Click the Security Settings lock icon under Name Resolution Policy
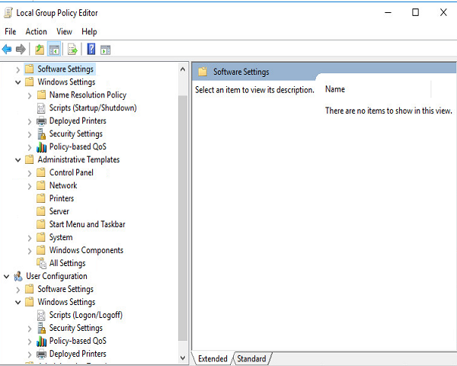Screen dimensions: 457x366 point(41,133)
